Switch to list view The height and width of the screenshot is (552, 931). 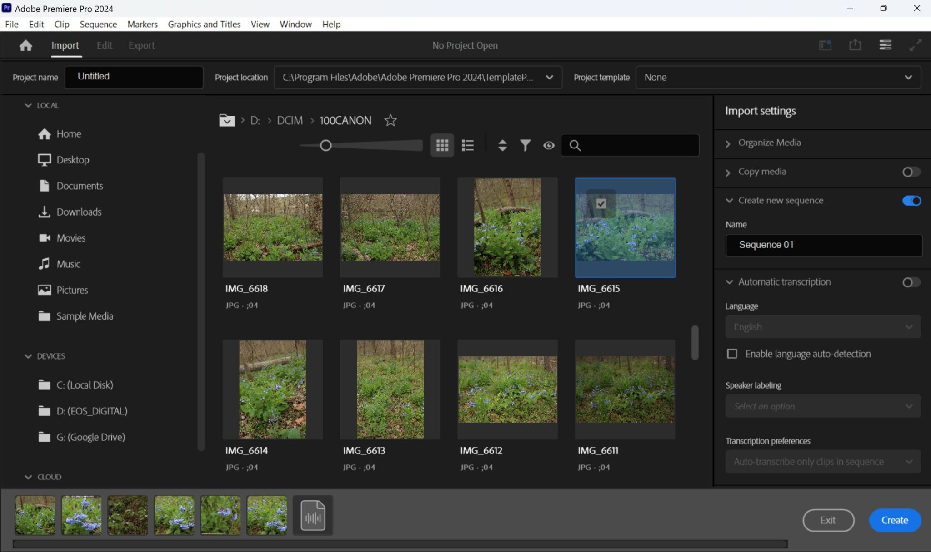[468, 145]
